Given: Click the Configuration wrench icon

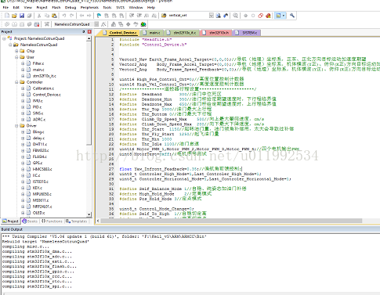Looking at the screenshot, I should pyautogui.click(x=292, y=16).
